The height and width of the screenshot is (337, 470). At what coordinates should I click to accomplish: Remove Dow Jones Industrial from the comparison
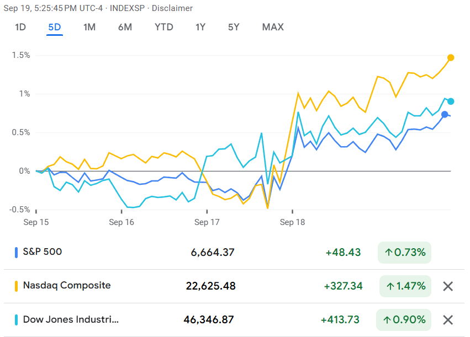pyautogui.click(x=448, y=320)
